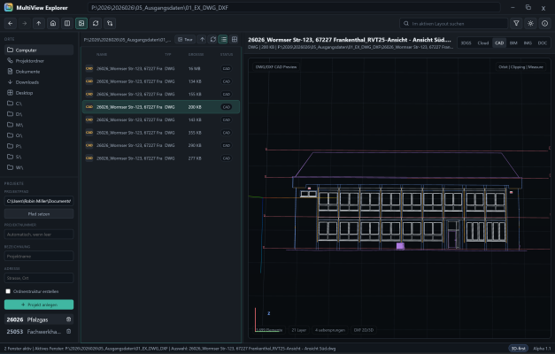Enable 'Ordnerstruktur erstellen' checkbox
Screen dimensions: 555x354
(x=8, y=291)
